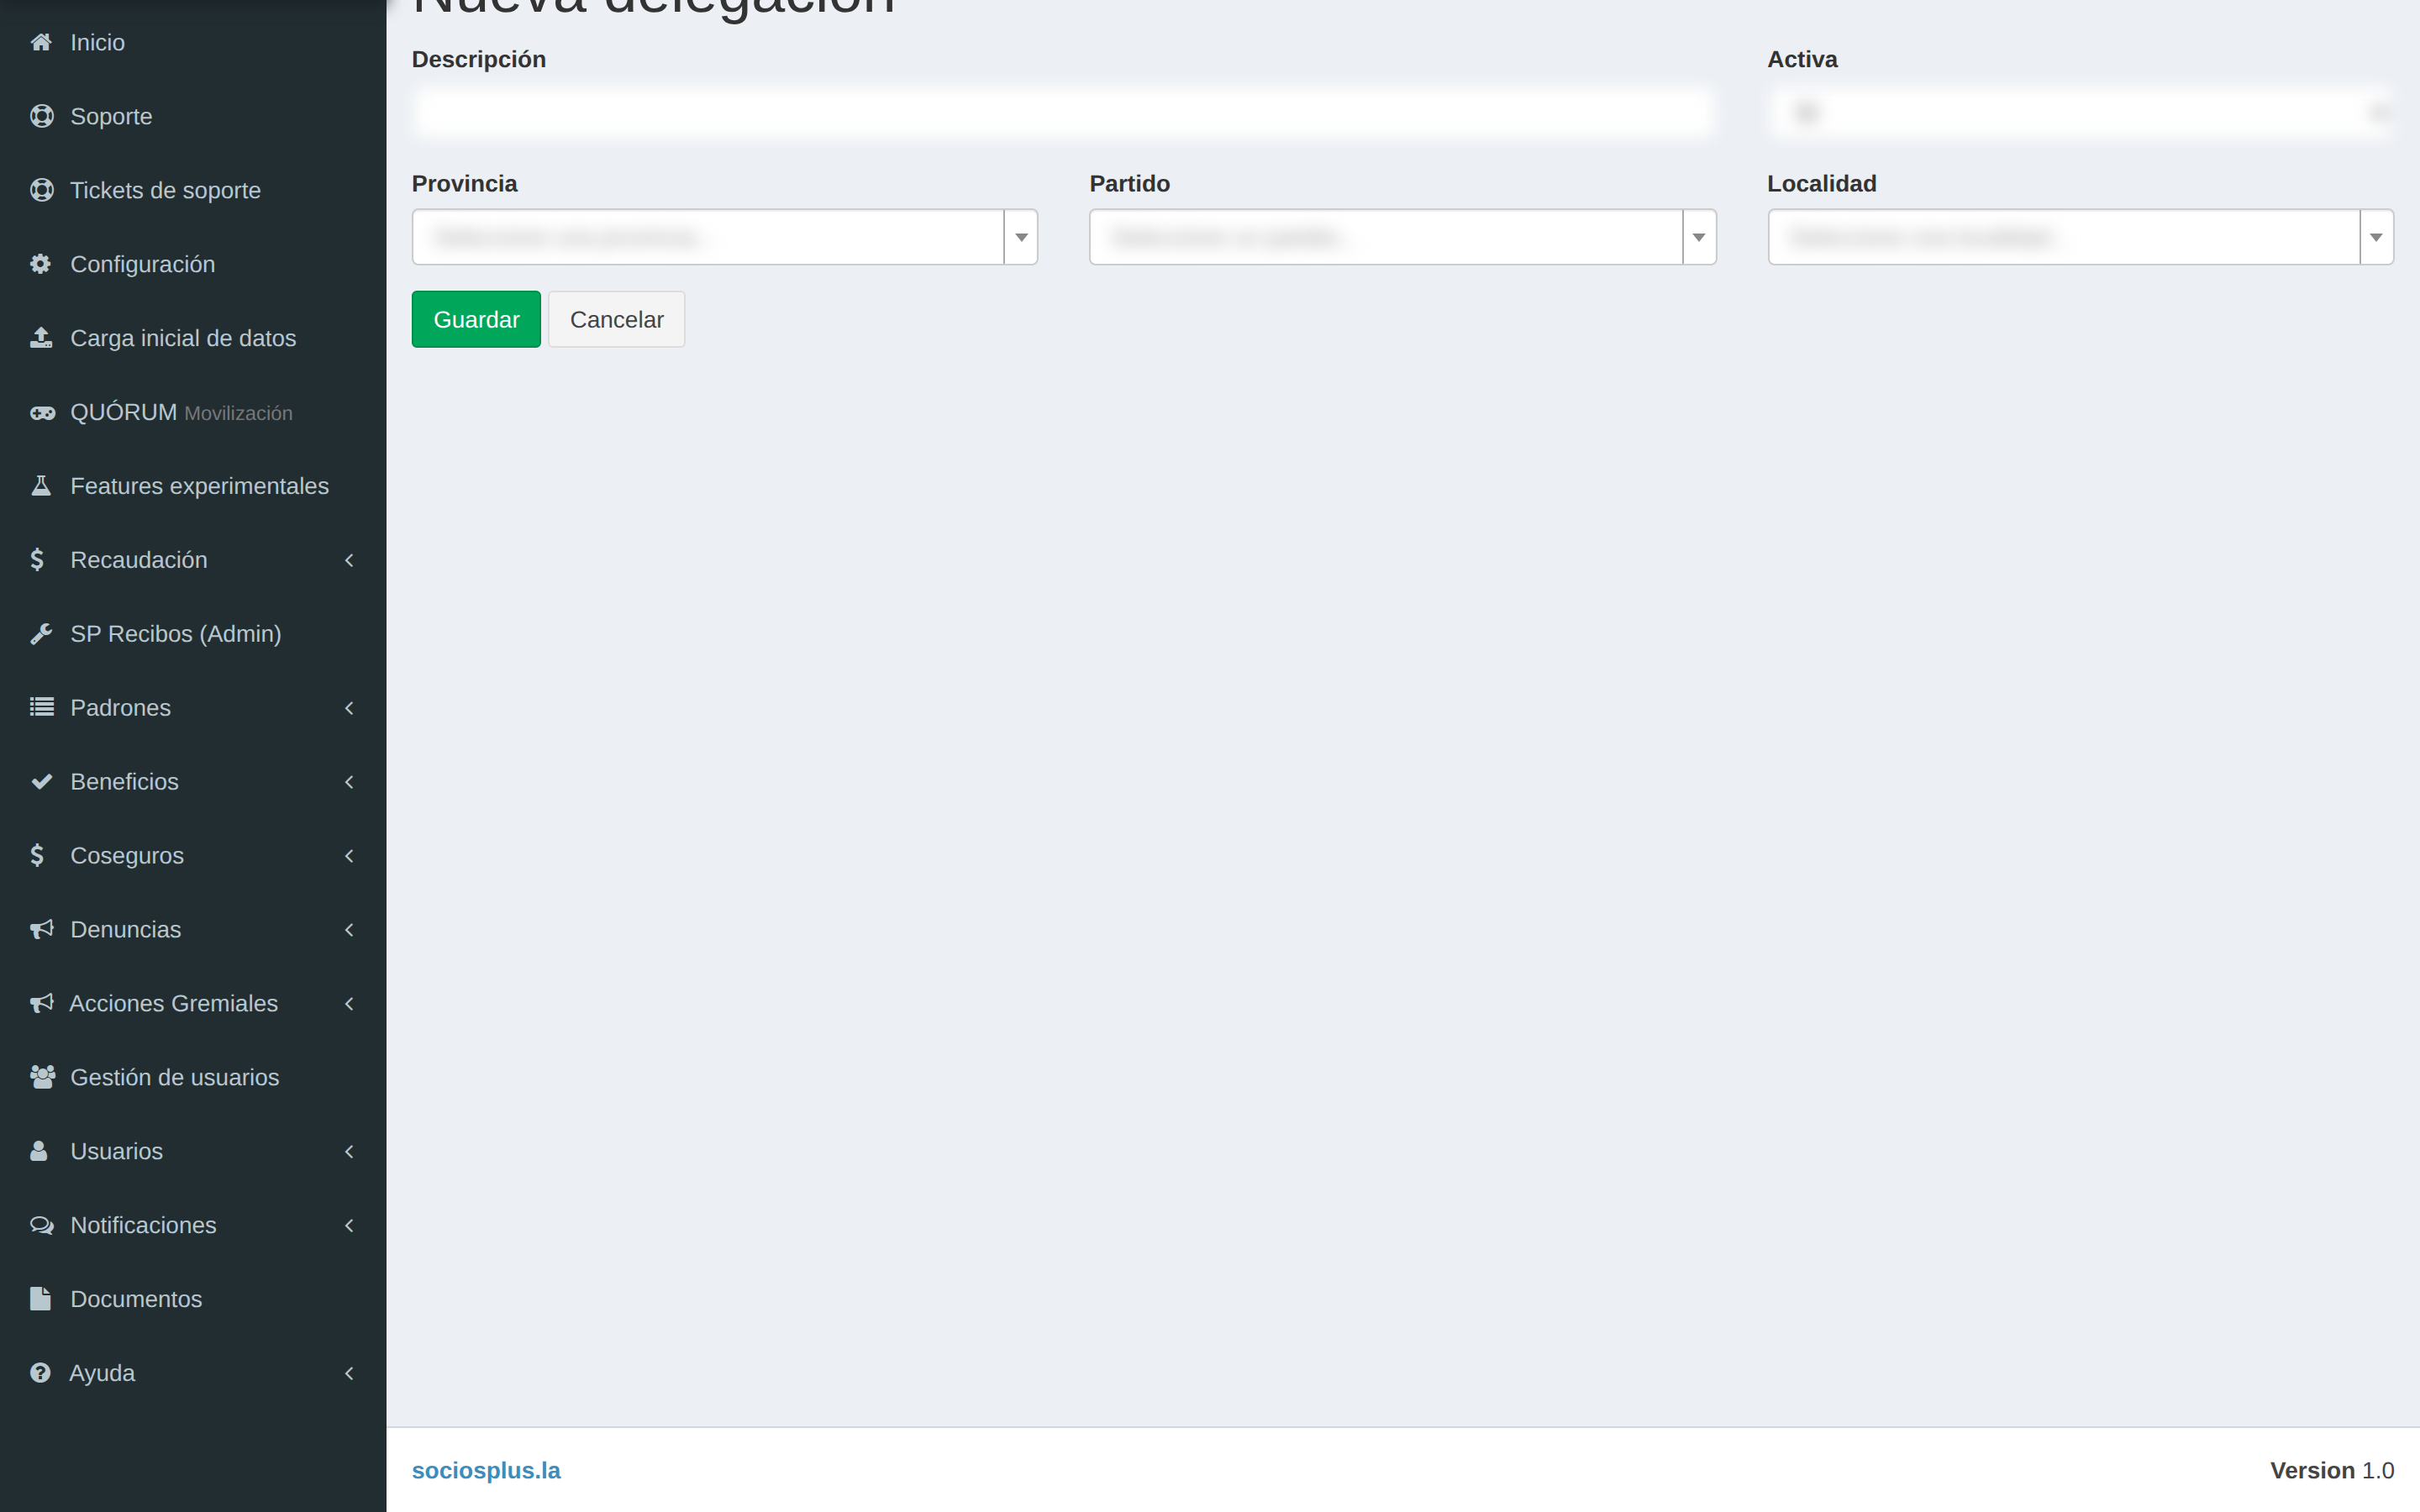The width and height of the screenshot is (2420, 1512).
Task: Open the Partido dropdown arrow
Action: coord(1698,237)
